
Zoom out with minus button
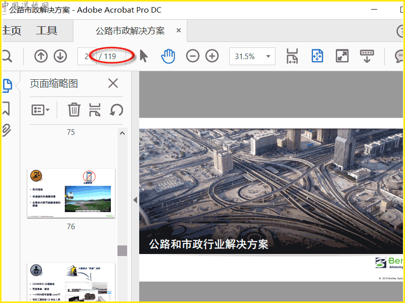193,56
